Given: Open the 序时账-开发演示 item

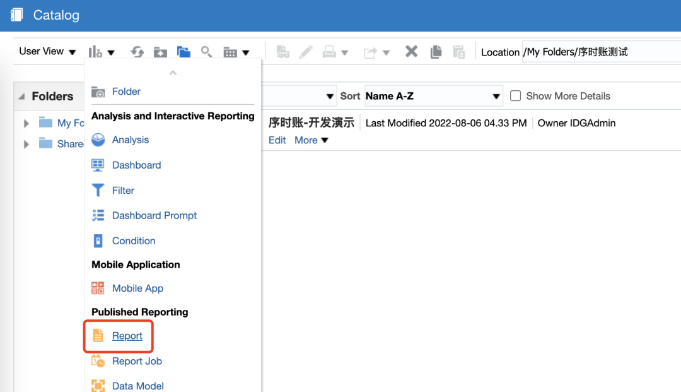Looking at the screenshot, I should tap(311, 122).
